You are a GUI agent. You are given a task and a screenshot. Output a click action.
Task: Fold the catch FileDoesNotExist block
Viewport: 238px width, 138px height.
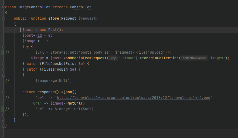coord(4,64)
